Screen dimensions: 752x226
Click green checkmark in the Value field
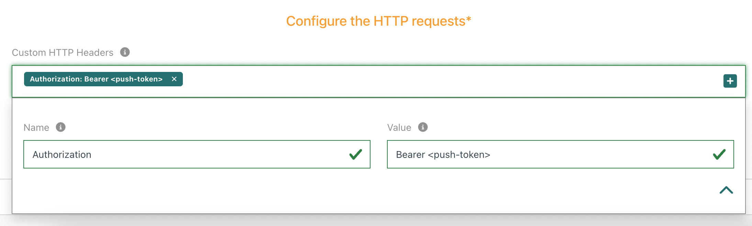tap(719, 154)
